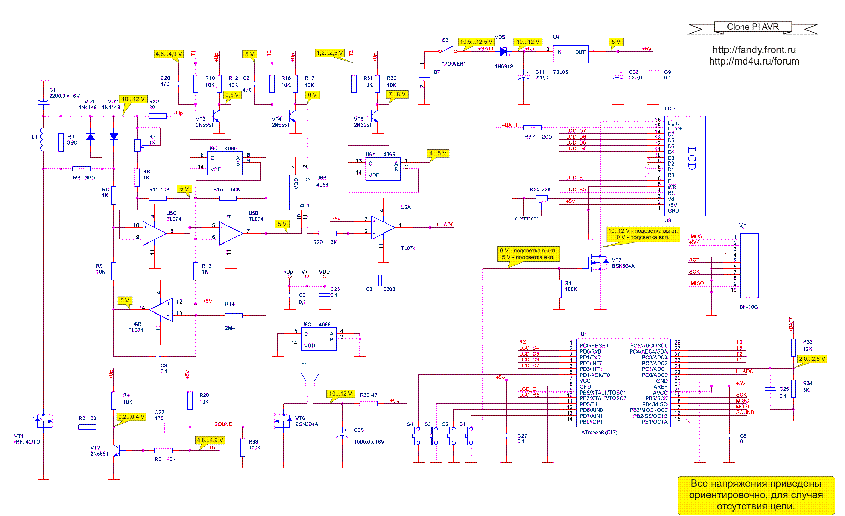845x516 pixels.
Task: Click the LCD module block U3
Action: pos(685,166)
